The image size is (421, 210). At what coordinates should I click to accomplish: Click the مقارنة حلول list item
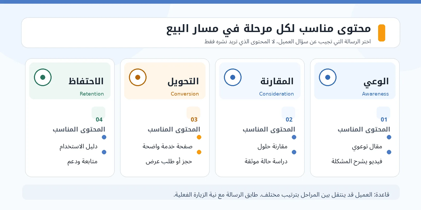[x=272, y=146]
